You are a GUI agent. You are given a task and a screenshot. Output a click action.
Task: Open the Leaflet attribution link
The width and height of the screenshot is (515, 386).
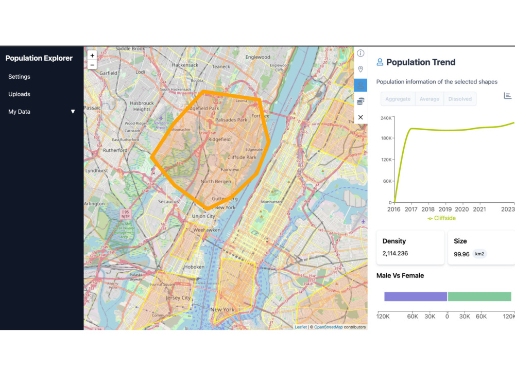[x=301, y=327]
